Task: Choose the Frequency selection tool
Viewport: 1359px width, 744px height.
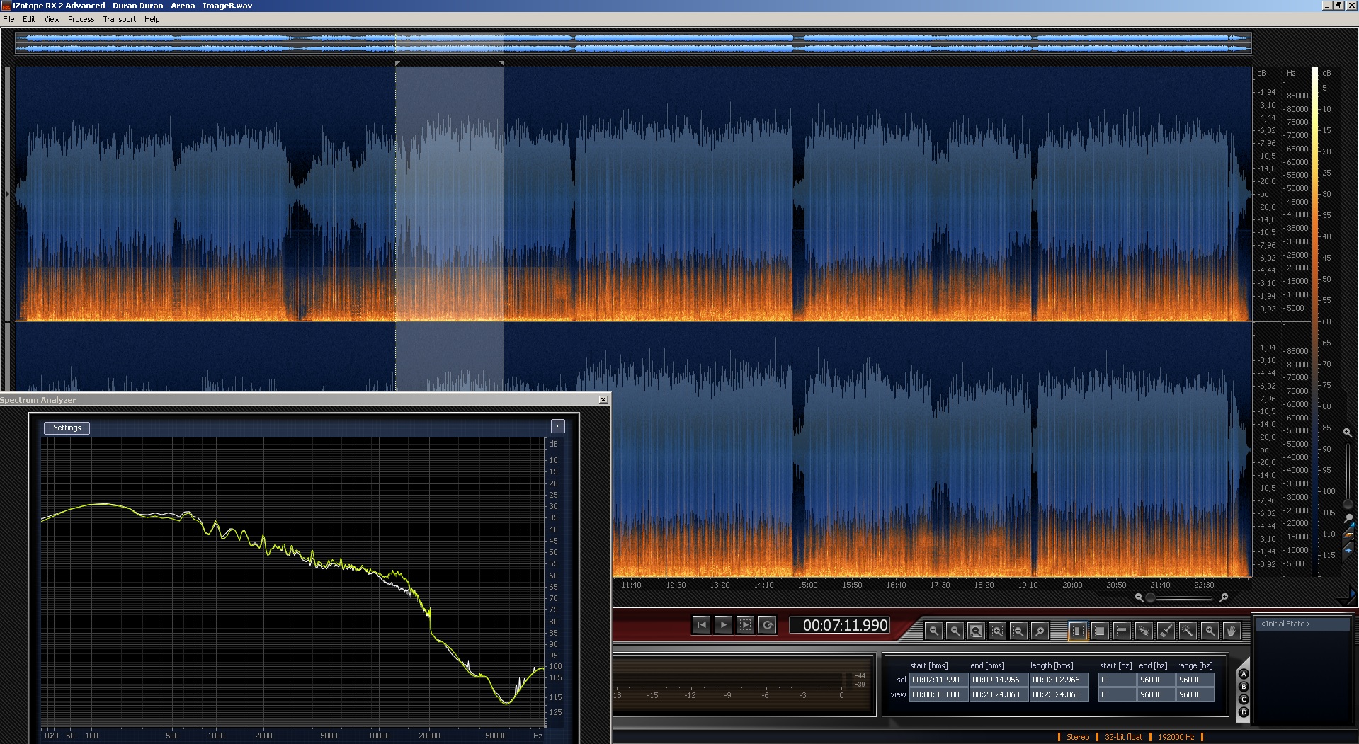Action: coord(1122,630)
